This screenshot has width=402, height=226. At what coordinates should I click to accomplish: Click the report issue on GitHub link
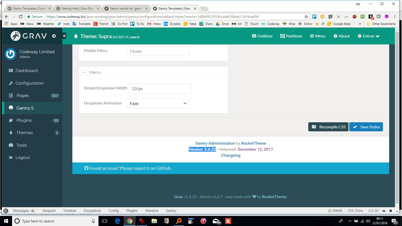128,168
